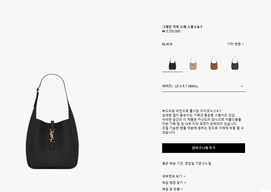The height and width of the screenshot is (192, 271).
Task: Pick the brown bag color variant
Action: coord(214,63)
